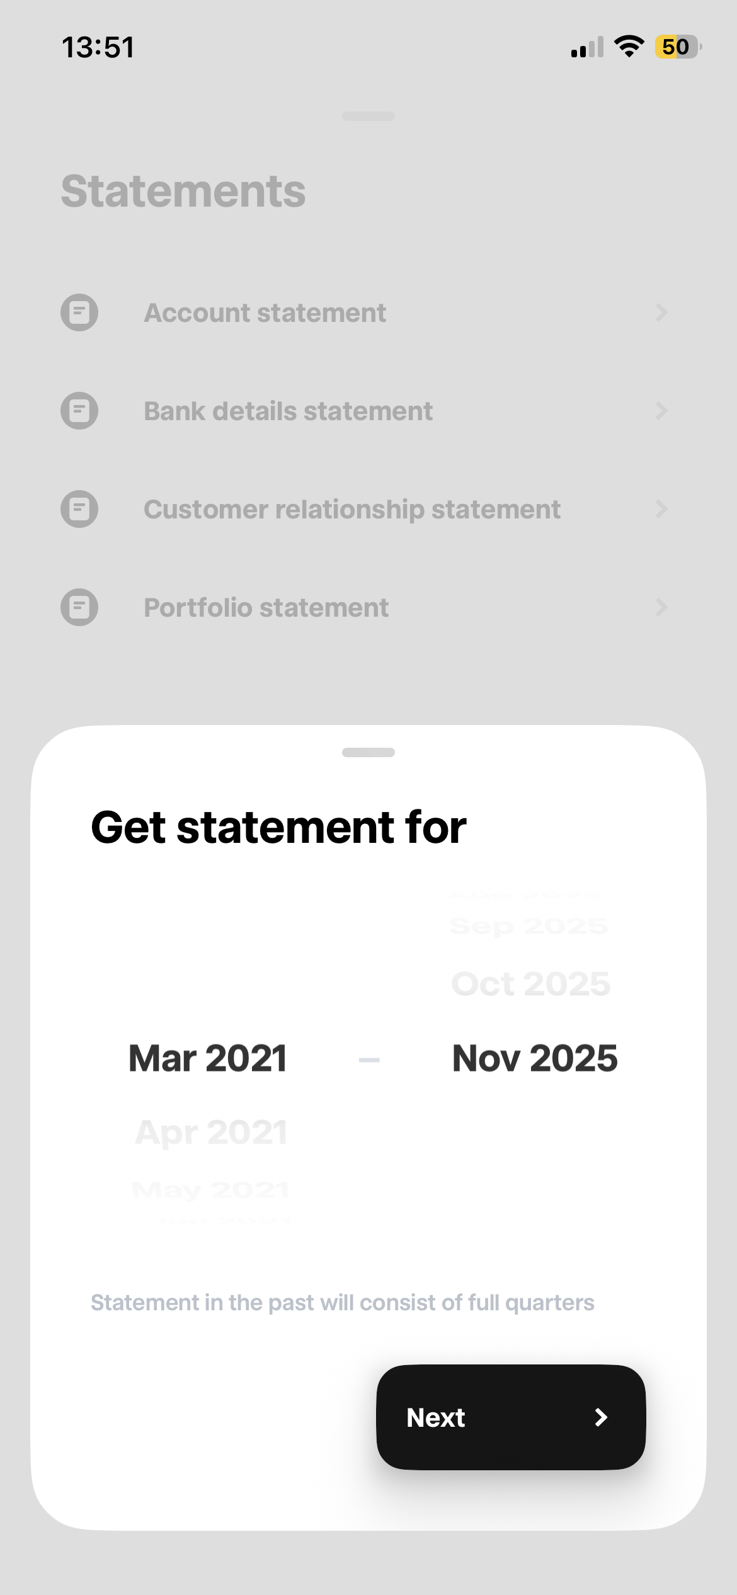Expand Customer relationship statement chevron

tap(661, 509)
